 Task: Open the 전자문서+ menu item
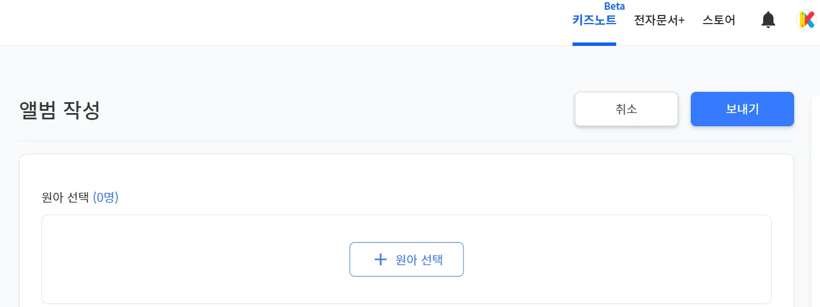pyautogui.click(x=659, y=21)
